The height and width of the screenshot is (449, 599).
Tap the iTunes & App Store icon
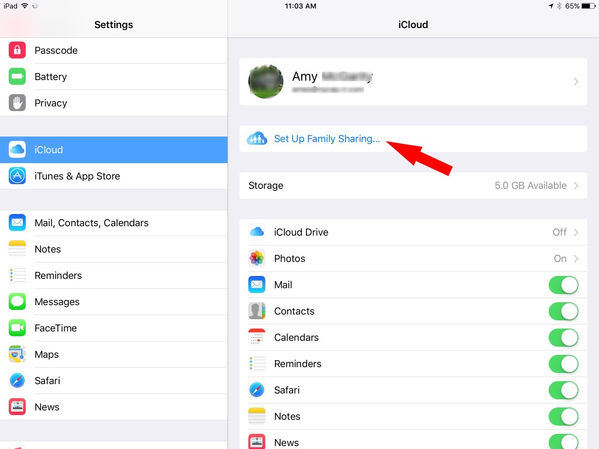[17, 175]
